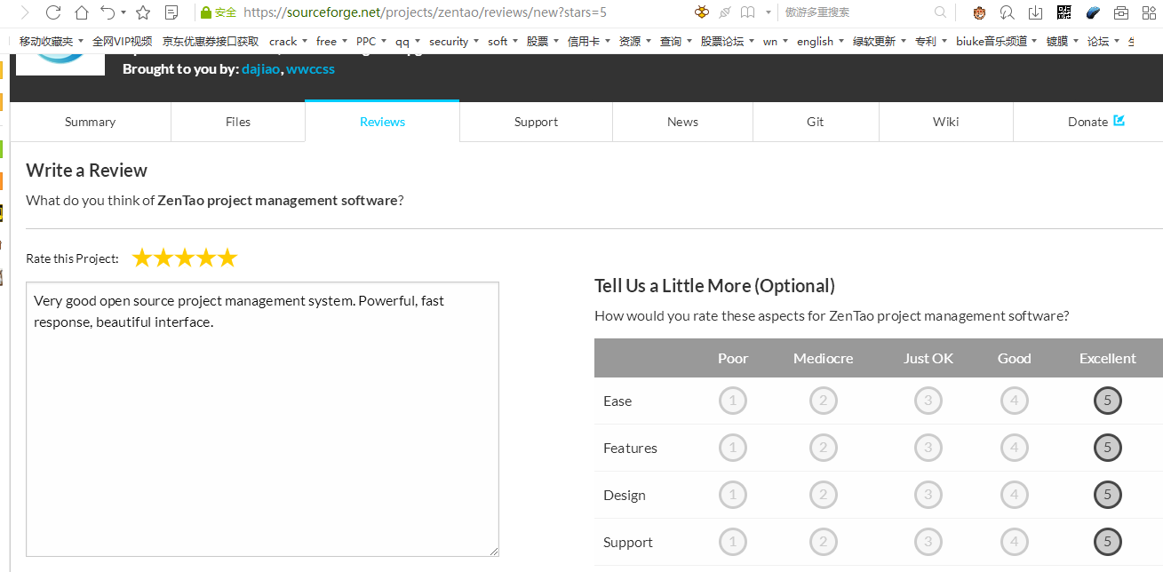
Task: Expand the 专利 bookmarks folder
Action: pos(931,41)
